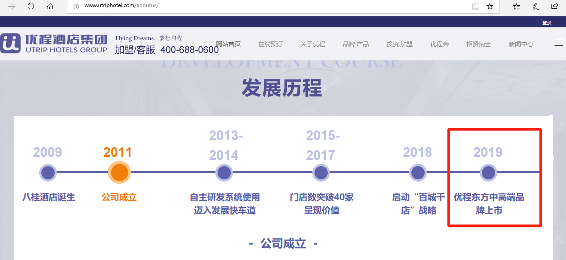566x260 pixels.
Task: Click the year label 2015-2017
Action: [x=323, y=145]
